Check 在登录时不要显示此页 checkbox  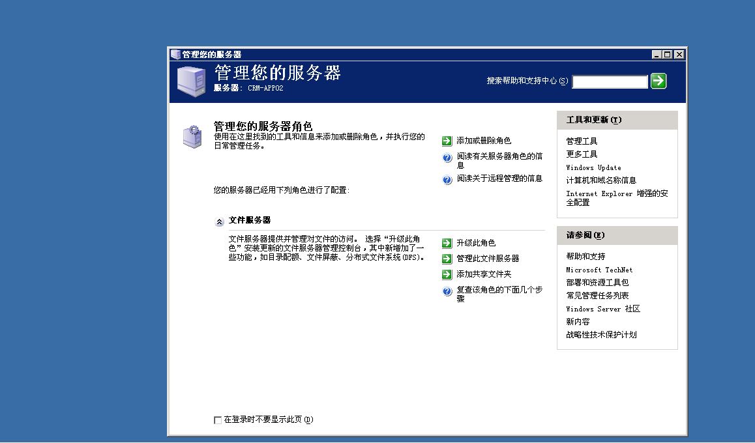coord(218,420)
